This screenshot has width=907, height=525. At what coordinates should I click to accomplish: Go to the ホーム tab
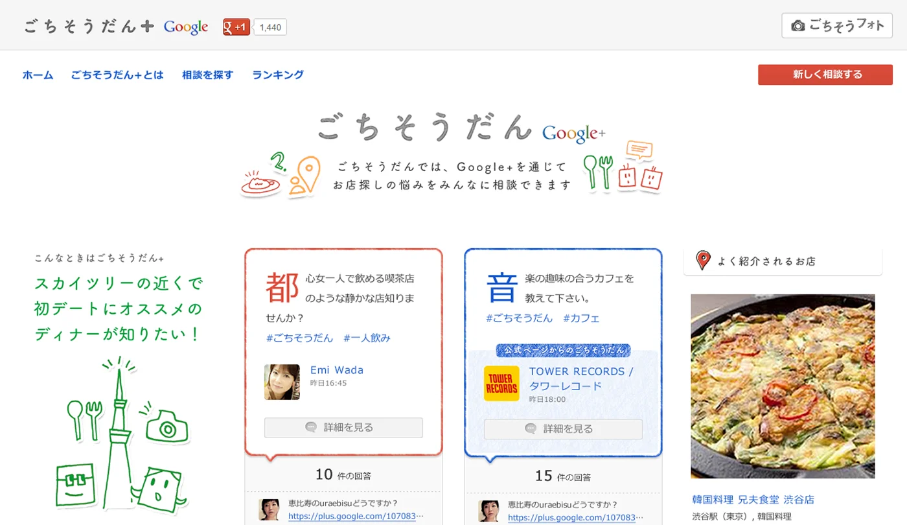pos(38,75)
